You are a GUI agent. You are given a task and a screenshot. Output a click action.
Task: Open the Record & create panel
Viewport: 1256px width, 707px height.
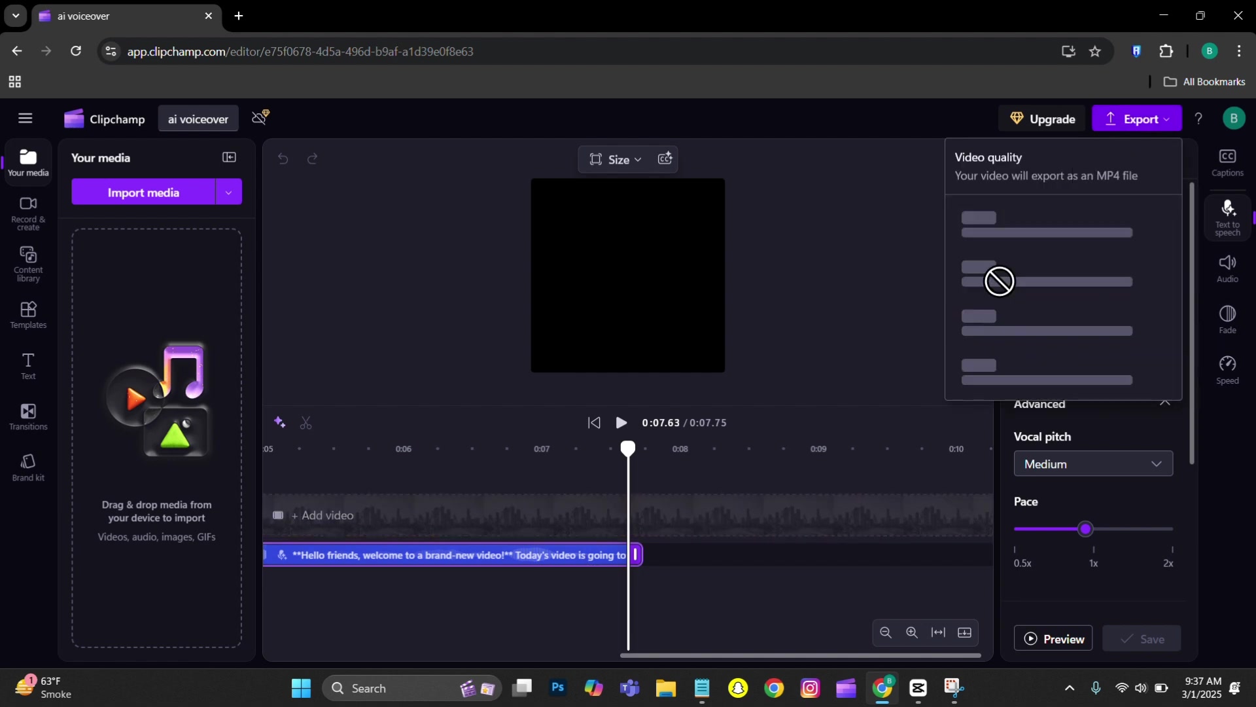tap(27, 212)
